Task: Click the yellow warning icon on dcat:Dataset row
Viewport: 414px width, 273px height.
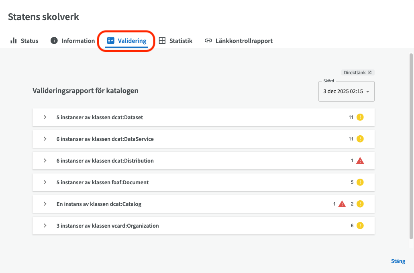Action: (360, 117)
